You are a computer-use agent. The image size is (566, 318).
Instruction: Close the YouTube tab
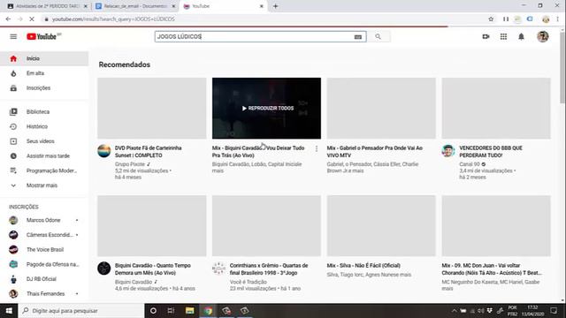click(x=262, y=6)
